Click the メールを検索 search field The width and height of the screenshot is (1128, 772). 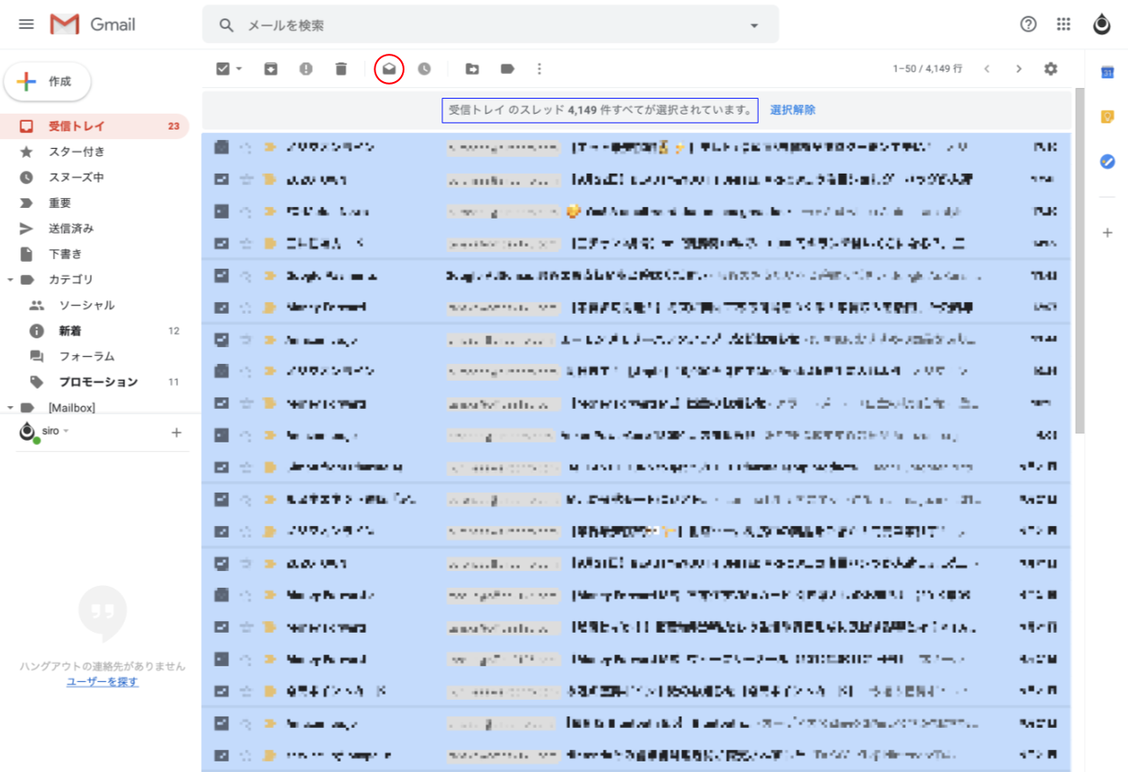coord(485,26)
